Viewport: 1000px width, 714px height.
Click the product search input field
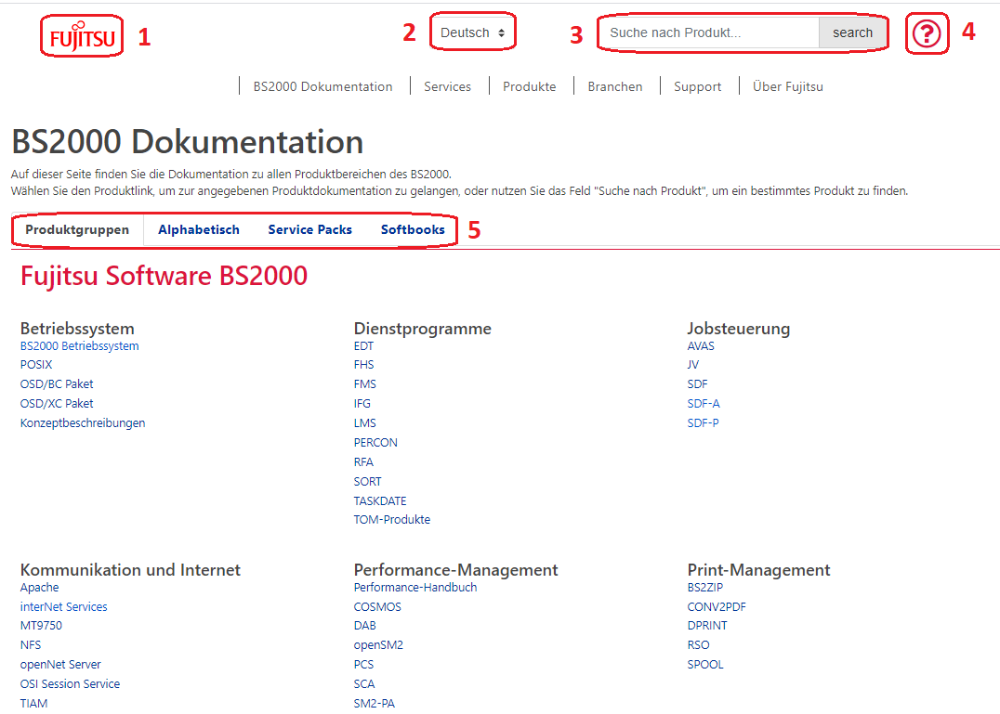coord(708,32)
